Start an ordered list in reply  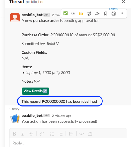[52, 134]
